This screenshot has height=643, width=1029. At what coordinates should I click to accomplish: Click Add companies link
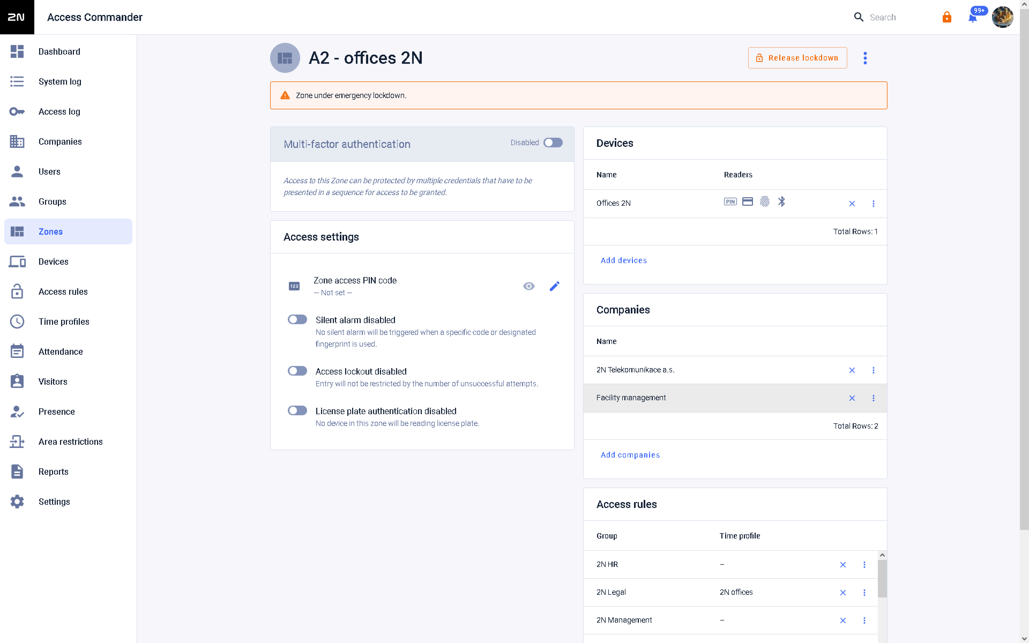coord(630,455)
